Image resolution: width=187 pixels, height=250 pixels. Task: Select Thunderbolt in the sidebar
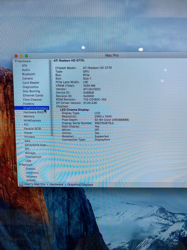[x=33, y=157]
